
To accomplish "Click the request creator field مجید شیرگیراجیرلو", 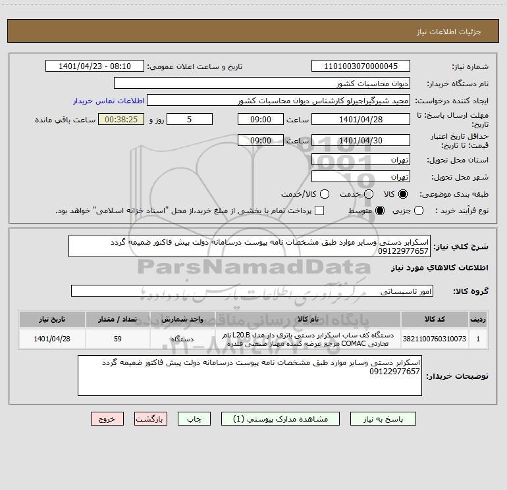I will (x=279, y=101).
